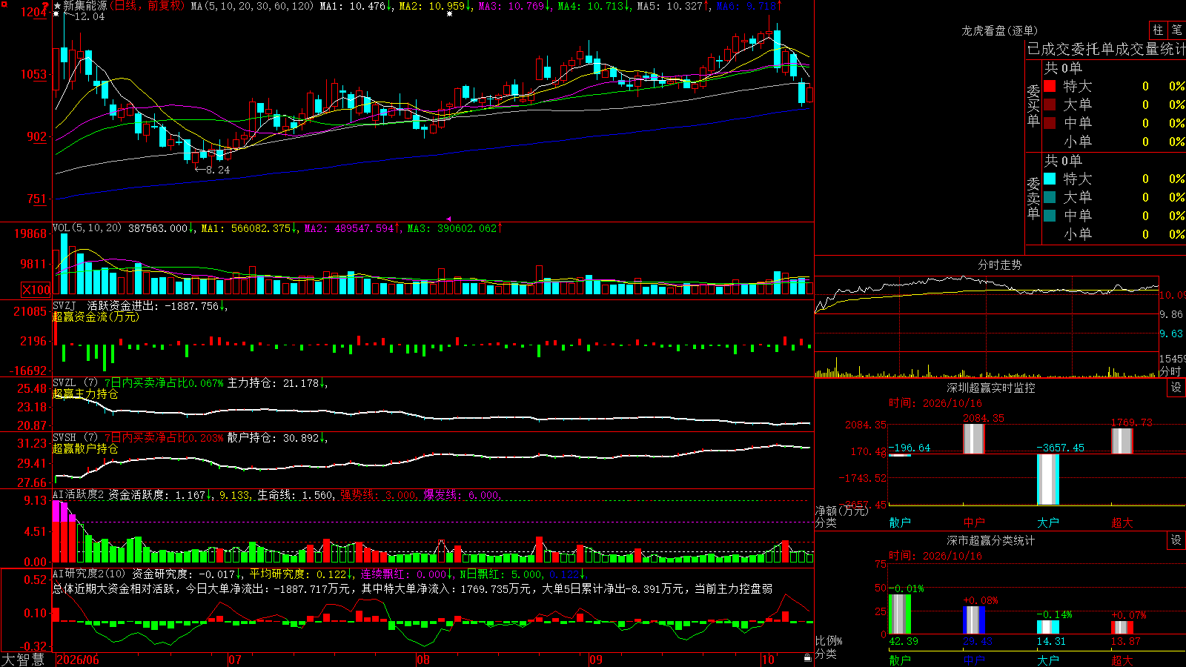Click 大户 label in 深市超赢分类统计 chart

coord(1047,660)
